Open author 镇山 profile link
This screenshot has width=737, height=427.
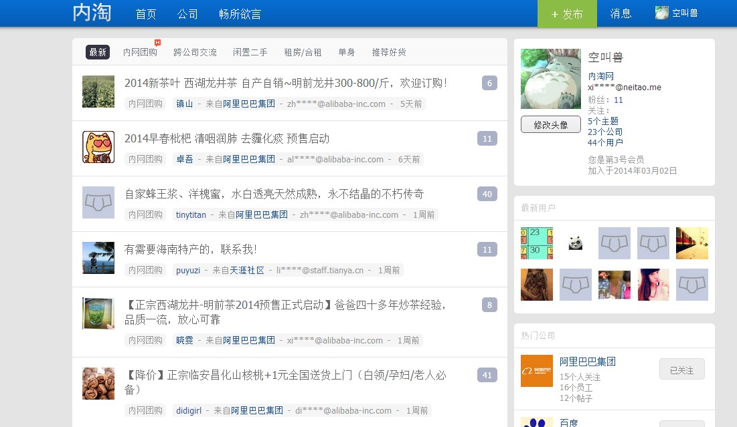[x=184, y=104]
